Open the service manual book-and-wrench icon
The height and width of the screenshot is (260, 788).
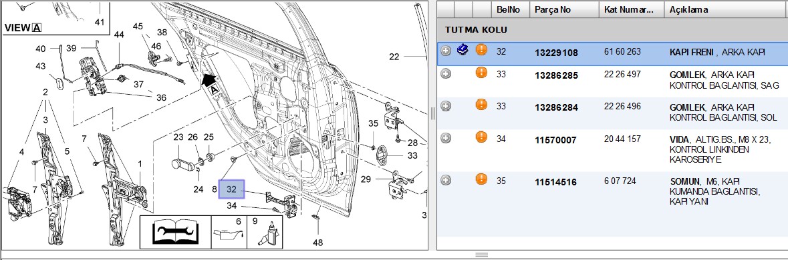[175, 232]
